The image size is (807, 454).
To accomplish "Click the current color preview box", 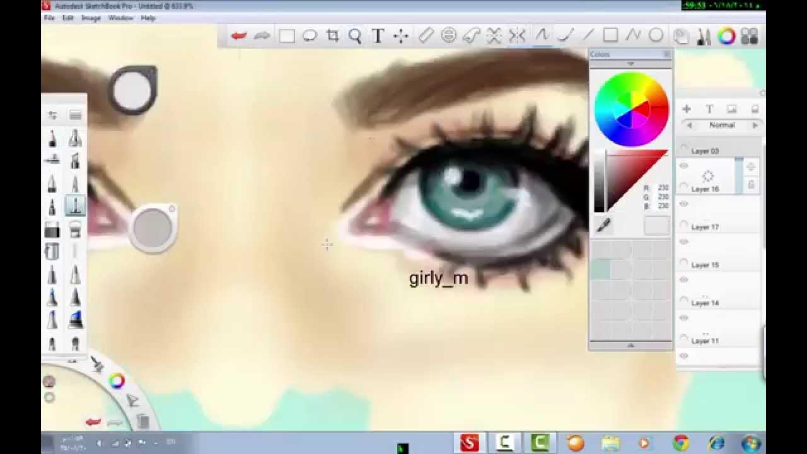I will 656,226.
